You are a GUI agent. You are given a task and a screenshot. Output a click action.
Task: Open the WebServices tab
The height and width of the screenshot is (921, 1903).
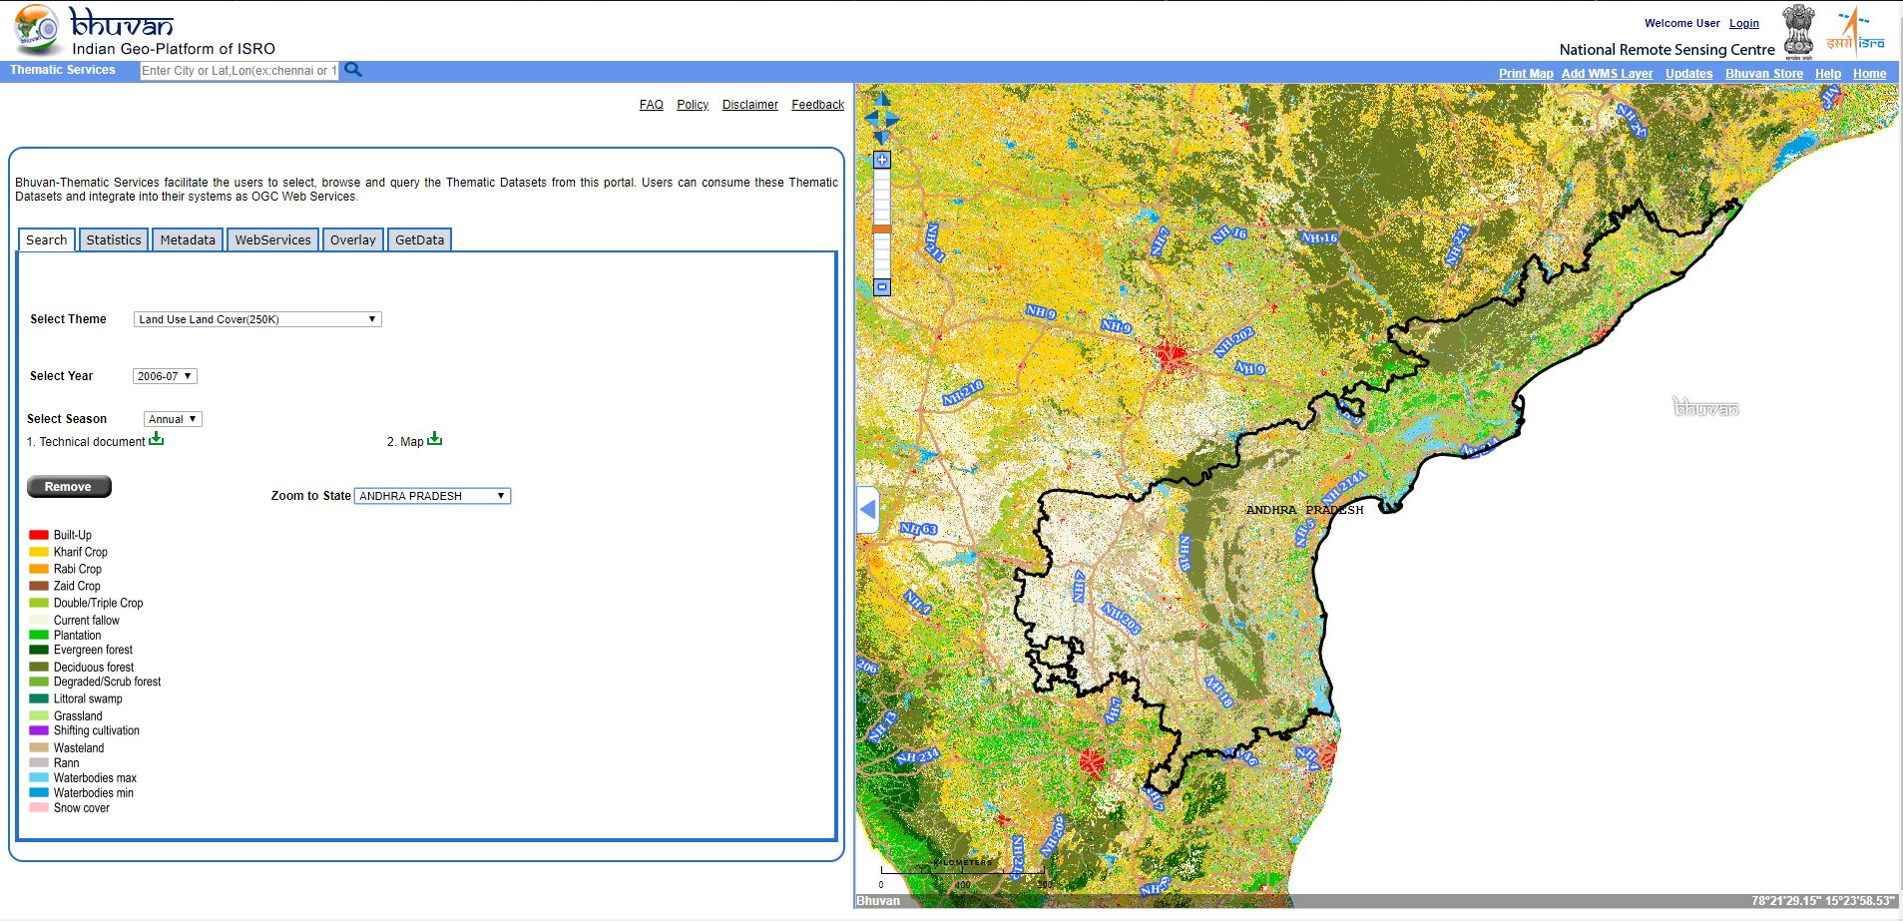(272, 239)
